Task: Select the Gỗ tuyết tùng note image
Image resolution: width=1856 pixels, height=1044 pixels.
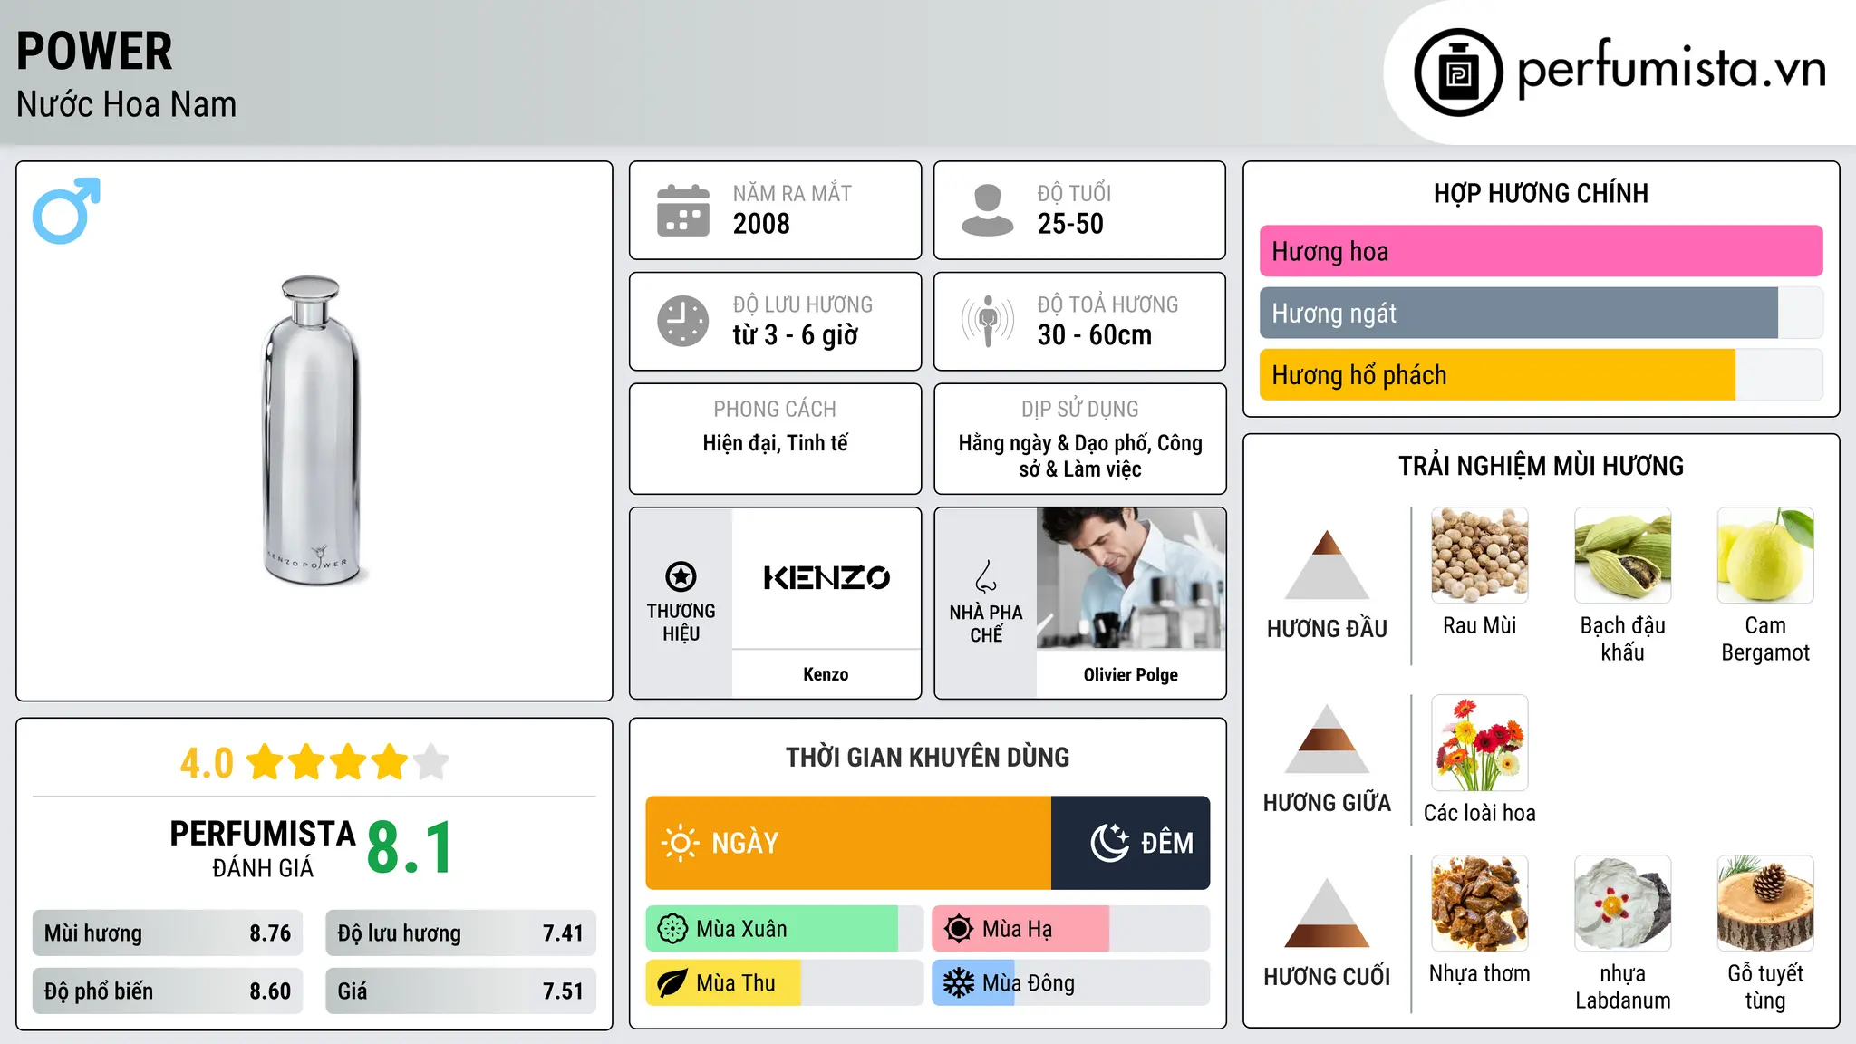Action: click(x=1765, y=903)
